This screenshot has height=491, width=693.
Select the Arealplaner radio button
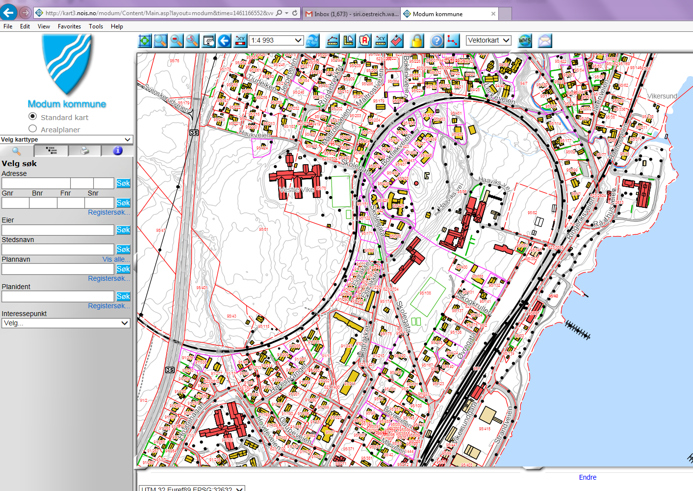(33, 128)
